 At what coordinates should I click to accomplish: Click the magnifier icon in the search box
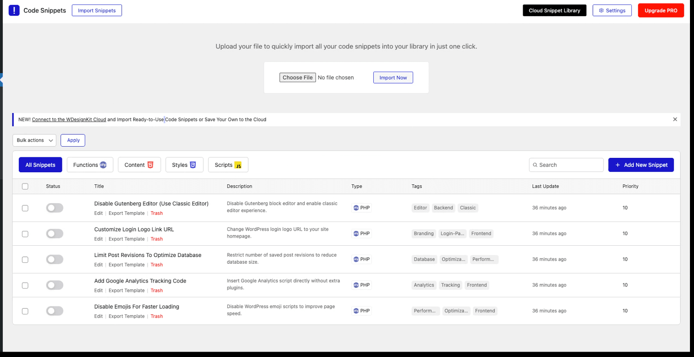[x=535, y=165]
